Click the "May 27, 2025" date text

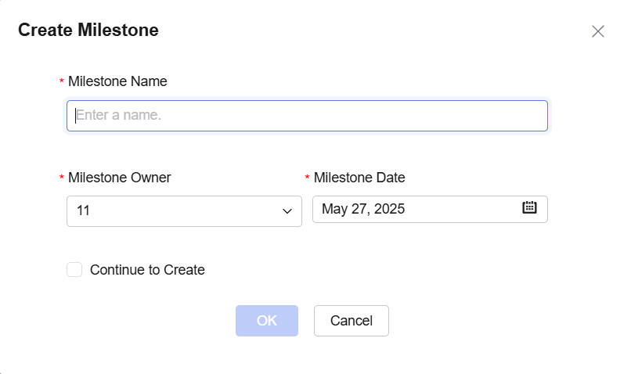pos(363,209)
